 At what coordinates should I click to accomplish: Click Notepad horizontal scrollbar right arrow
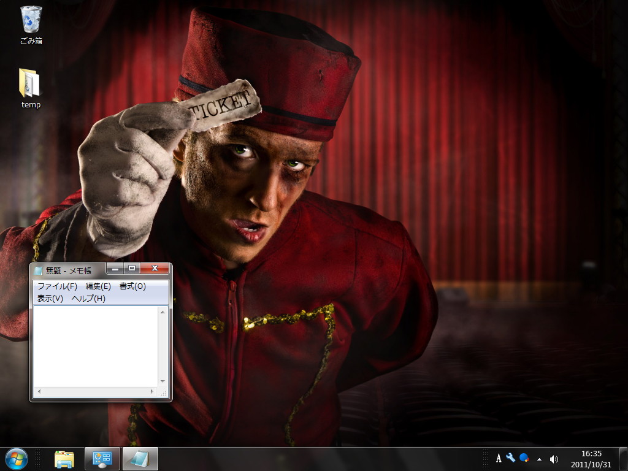tap(152, 392)
